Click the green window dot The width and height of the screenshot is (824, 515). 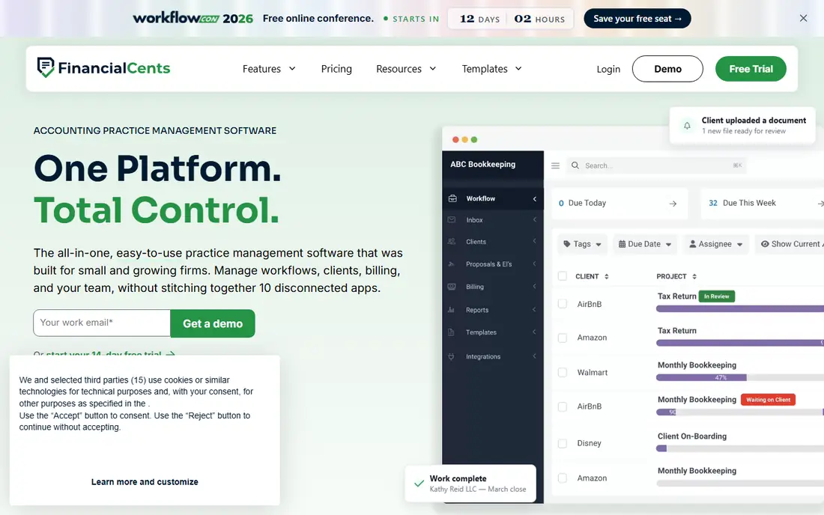click(474, 140)
